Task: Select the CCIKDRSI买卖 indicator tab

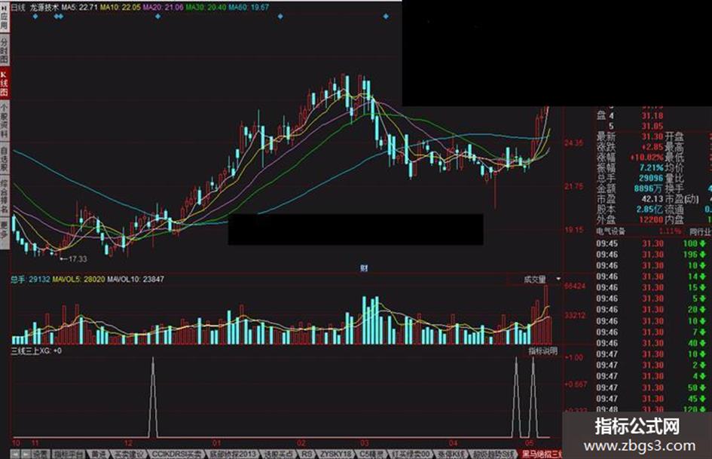Action: [176, 454]
